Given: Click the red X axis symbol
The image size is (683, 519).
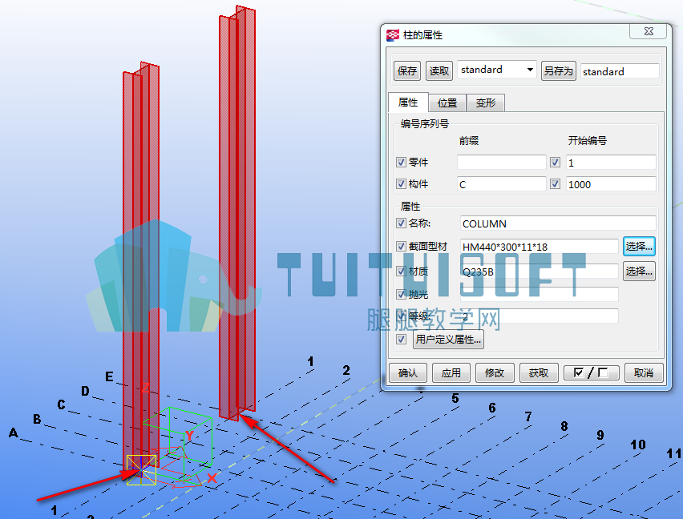Looking at the screenshot, I should [x=212, y=478].
